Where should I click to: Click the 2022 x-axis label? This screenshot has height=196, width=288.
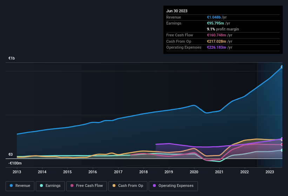coord(245,172)
